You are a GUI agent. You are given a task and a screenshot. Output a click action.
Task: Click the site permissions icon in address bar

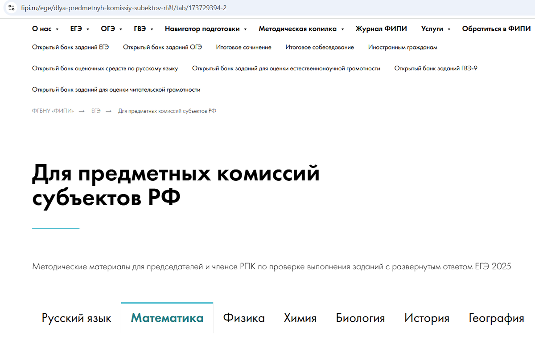[11, 8]
